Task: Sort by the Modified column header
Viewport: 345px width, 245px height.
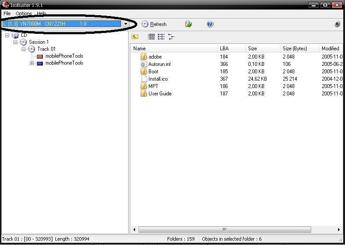Action: pyautogui.click(x=331, y=49)
